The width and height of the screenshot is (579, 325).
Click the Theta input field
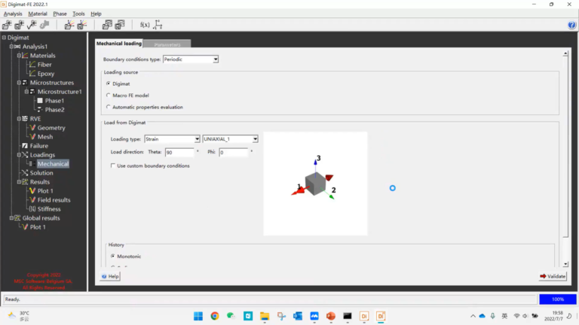pyautogui.click(x=179, y=152)
